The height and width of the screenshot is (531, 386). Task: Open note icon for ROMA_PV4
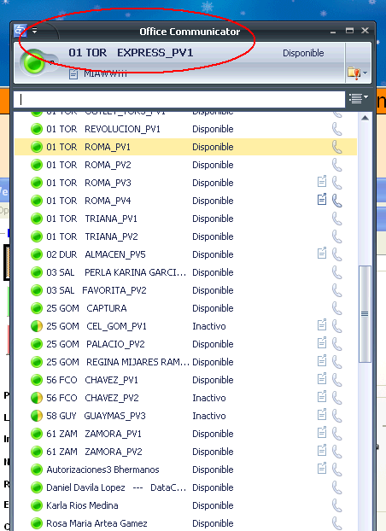click(x=322, y=200)
